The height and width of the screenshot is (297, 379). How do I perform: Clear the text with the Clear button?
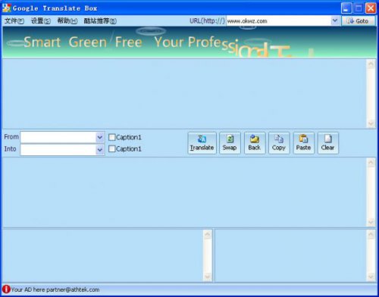click(328, 143)
